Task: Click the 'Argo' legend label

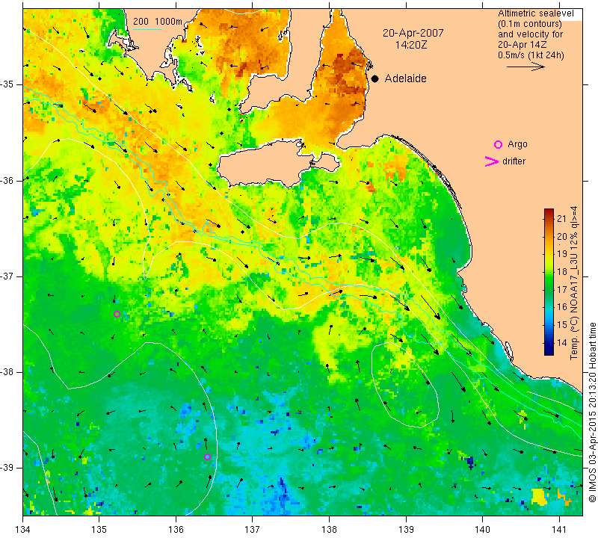Action: coord(517,144)
